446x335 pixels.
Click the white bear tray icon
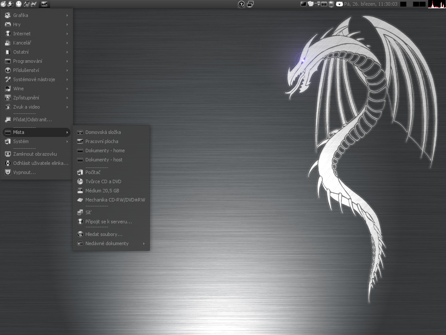point(339,4)
